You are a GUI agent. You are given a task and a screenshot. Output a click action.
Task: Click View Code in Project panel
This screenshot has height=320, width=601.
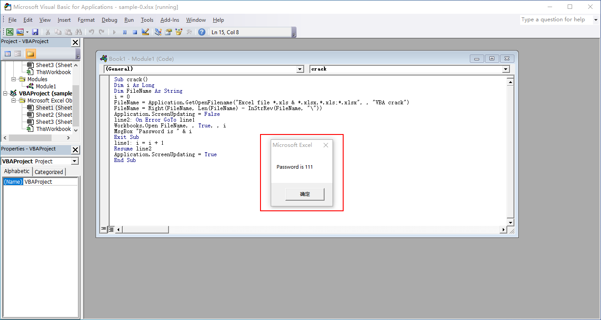pos(8,54)
